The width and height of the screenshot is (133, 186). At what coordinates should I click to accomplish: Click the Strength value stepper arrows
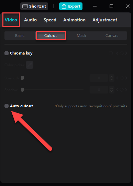click(111, 78)
